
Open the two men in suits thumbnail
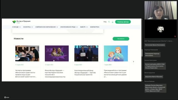click(86, 53)
